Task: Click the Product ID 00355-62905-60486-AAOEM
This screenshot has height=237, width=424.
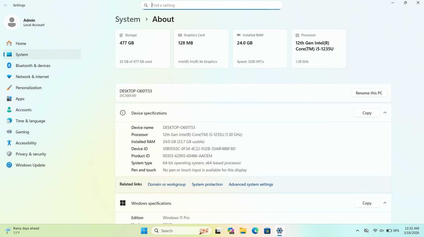Action: point(187,156)
